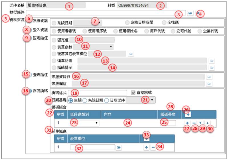Select 存回編碼 data source radio
This screenshot has width=229, height=161.
[x=30, y=91]
